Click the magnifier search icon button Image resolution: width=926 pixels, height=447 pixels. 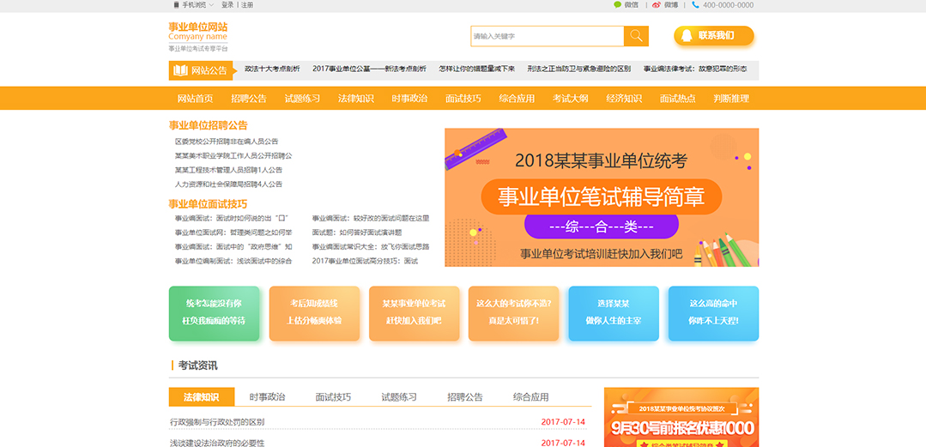636,36
